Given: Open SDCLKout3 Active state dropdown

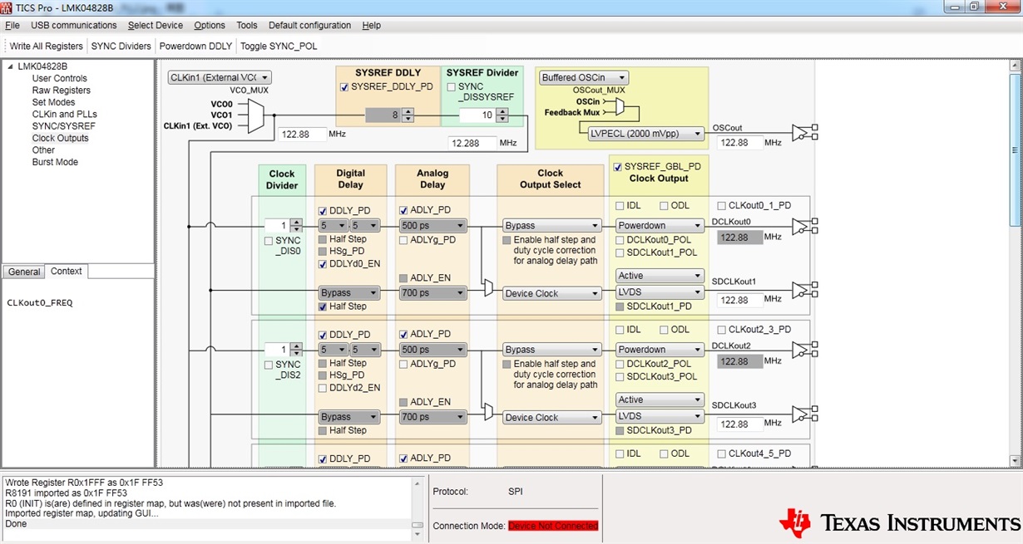Looking at the screenshot, I should (x=660, y=399).
